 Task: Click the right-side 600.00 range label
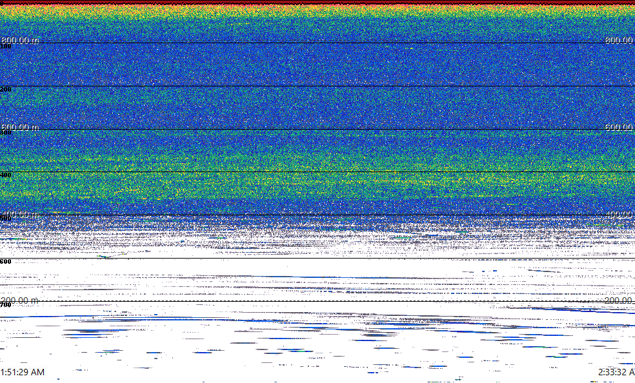(x=620, y=127)
